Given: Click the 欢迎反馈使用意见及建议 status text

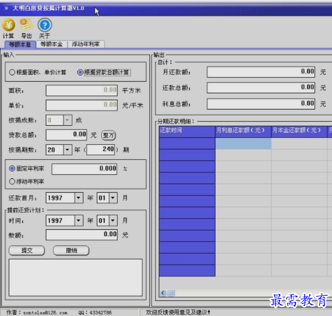Looking at the screenshot, I should [x=178, y=312].
